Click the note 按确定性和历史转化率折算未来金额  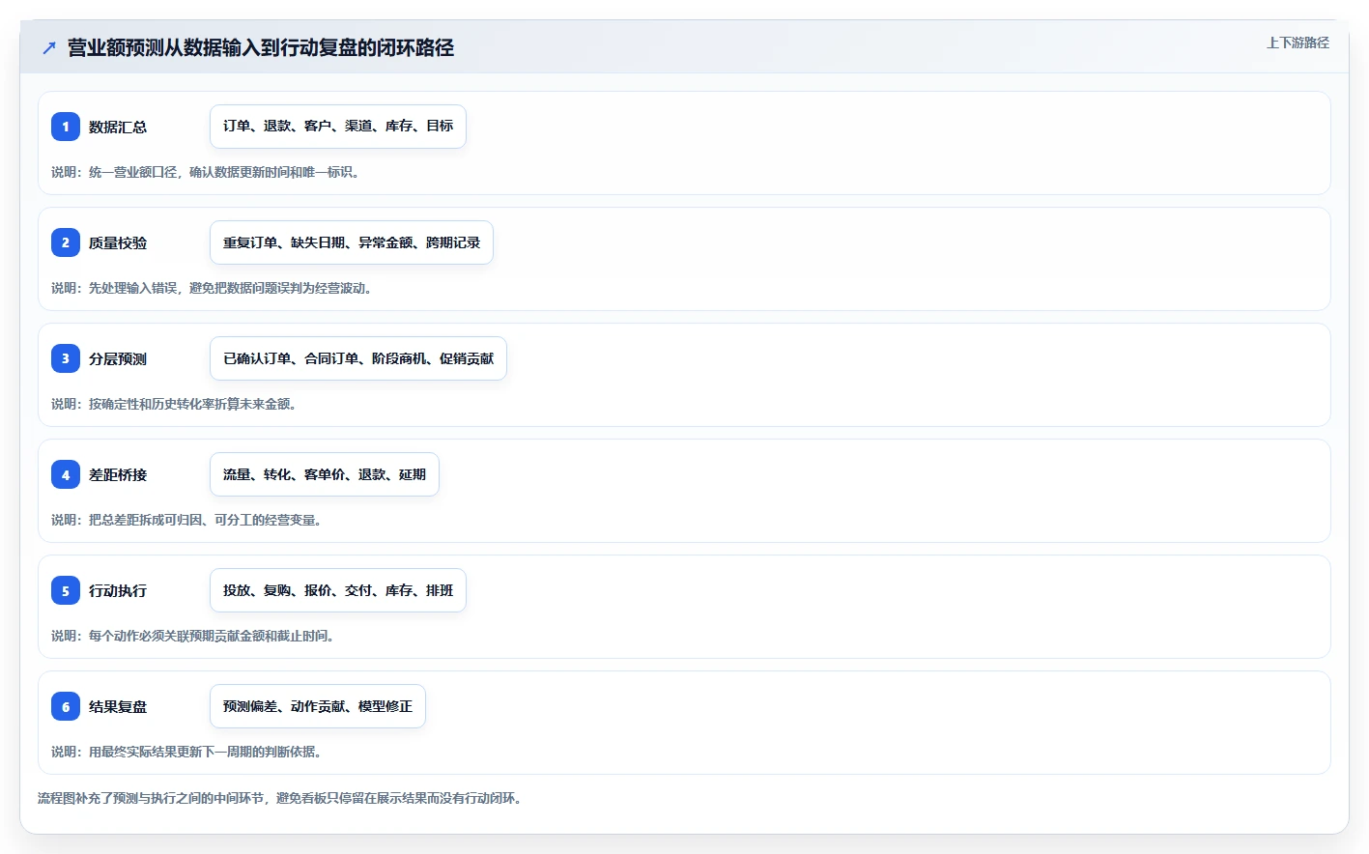click(x=174, y=404)
